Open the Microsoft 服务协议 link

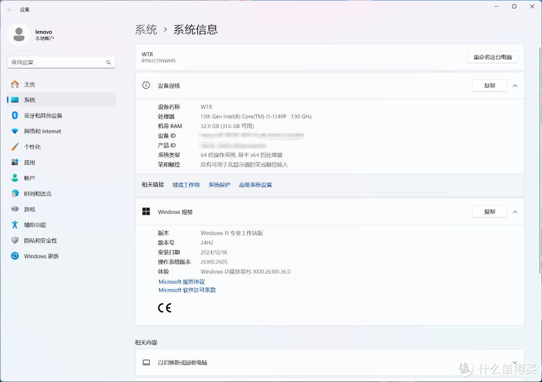point(182,282)
